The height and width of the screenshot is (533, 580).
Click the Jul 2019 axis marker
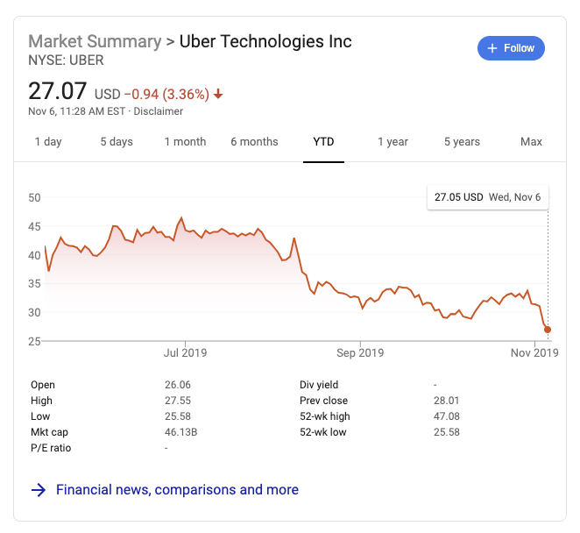tap(186, 352)
